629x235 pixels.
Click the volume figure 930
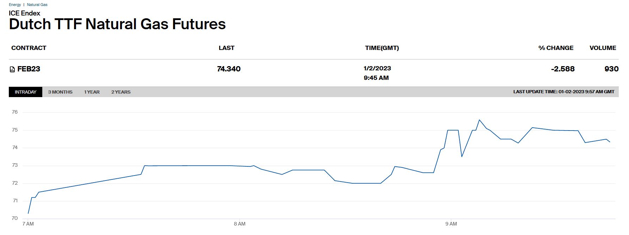click(x=611, y=69)
